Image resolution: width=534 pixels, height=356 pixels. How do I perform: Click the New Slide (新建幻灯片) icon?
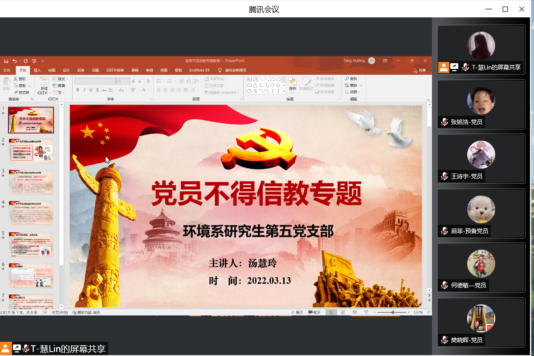point(44,81)
